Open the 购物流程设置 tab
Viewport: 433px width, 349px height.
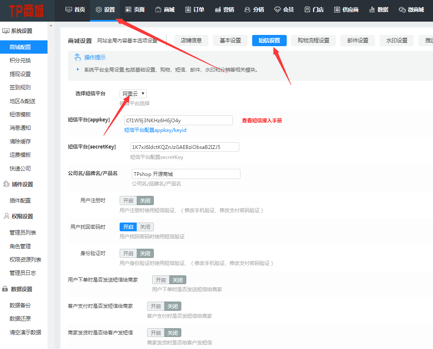tap(313, 40)
